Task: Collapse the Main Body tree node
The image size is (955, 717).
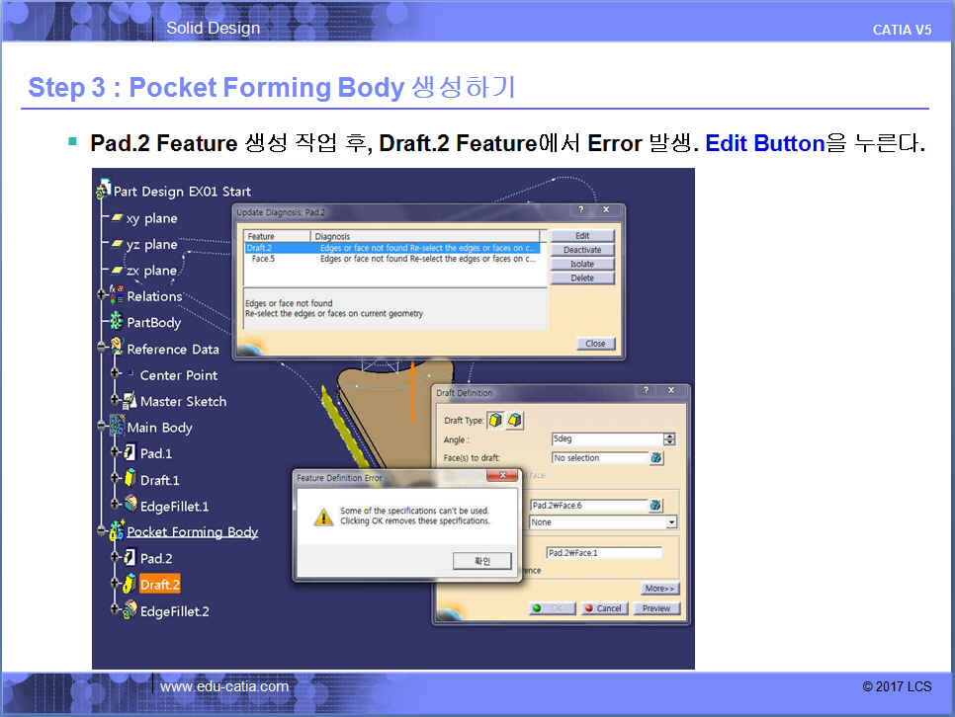Action: coord(102,427)
